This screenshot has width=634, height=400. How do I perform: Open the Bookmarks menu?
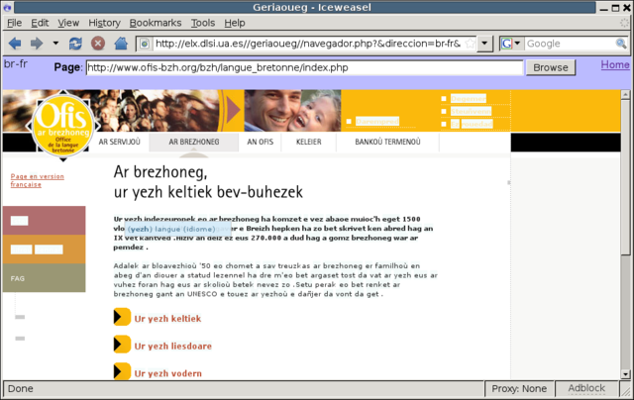pyautogui.click(x=155, y=22)
